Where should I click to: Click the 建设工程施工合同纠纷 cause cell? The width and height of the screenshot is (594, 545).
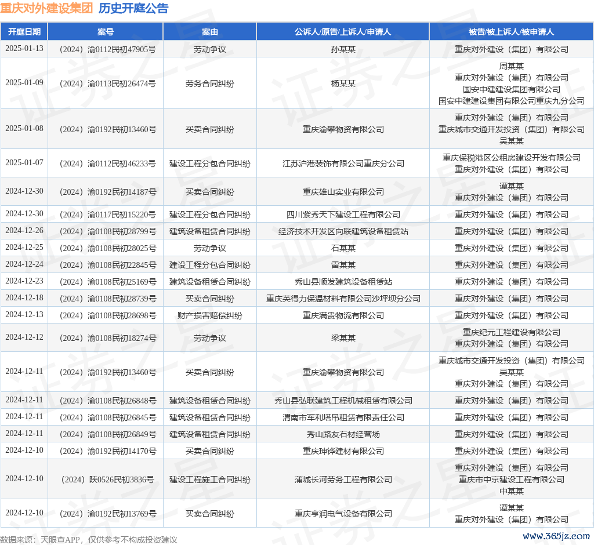point(210,479)
